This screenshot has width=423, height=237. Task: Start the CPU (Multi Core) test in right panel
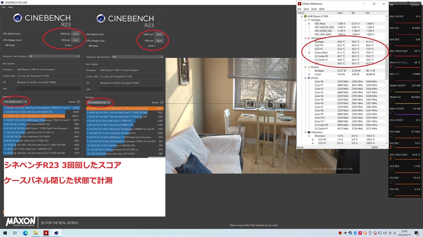coord(159,35)
